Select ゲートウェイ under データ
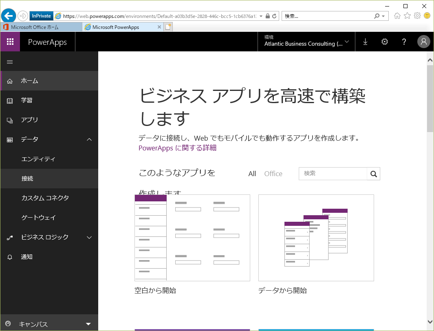The width and height of the screenshot is (434, 331). point(49,218)
